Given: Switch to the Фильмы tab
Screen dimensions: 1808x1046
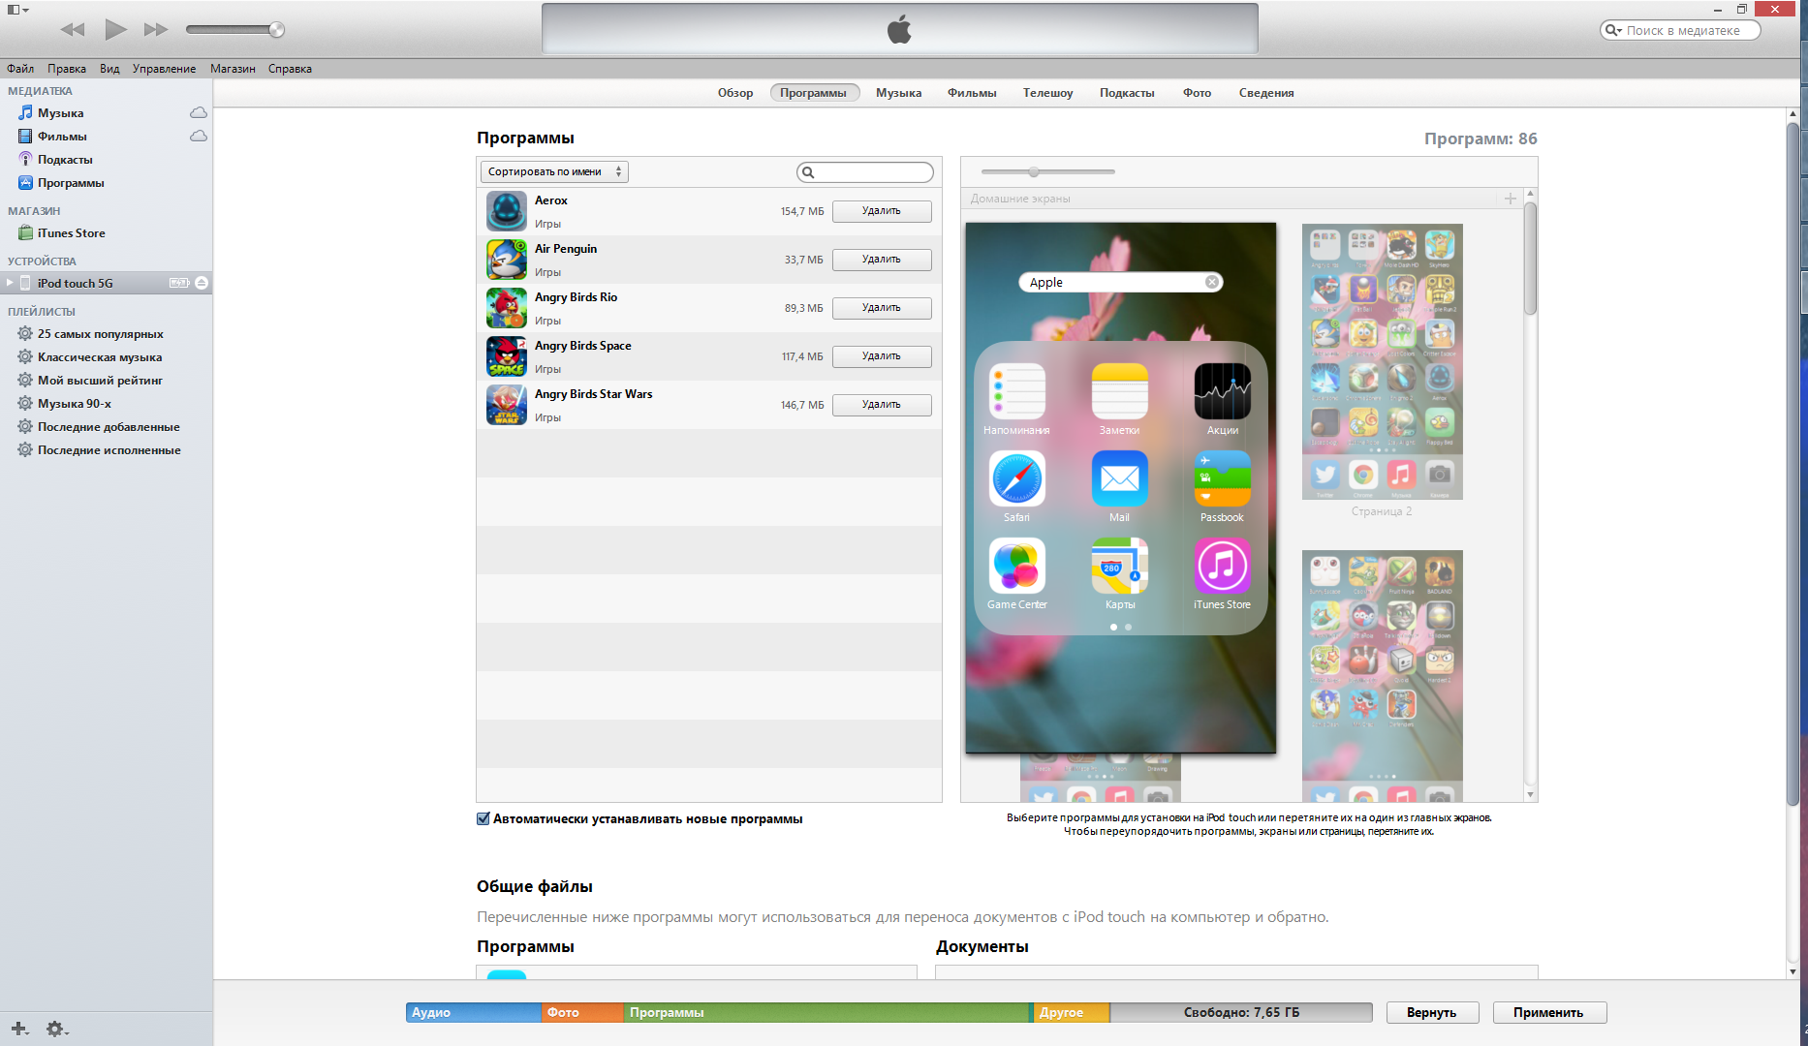Looking at the screenshot, I should point(972,93).
